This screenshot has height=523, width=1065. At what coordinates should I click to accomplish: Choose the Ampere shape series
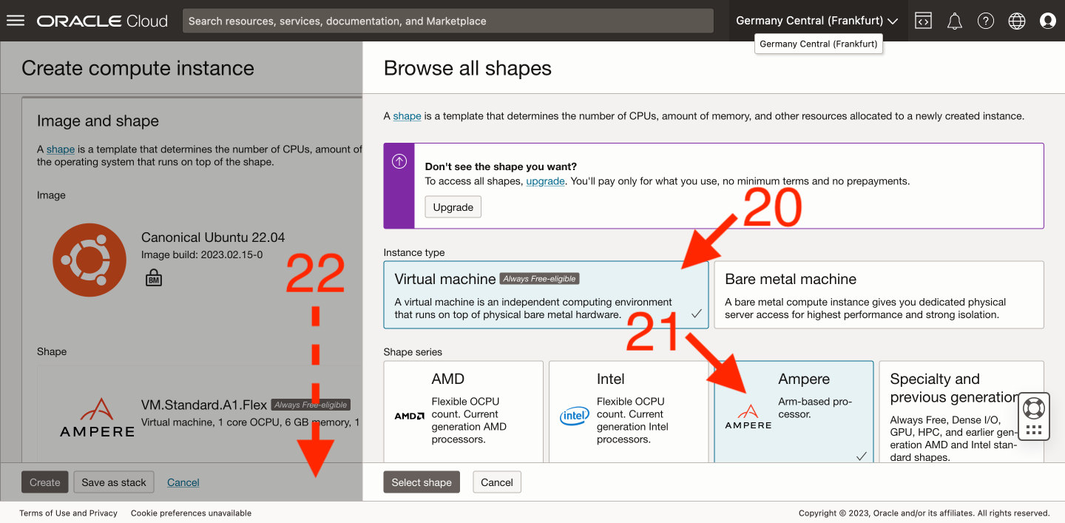[x=794, y=411]
